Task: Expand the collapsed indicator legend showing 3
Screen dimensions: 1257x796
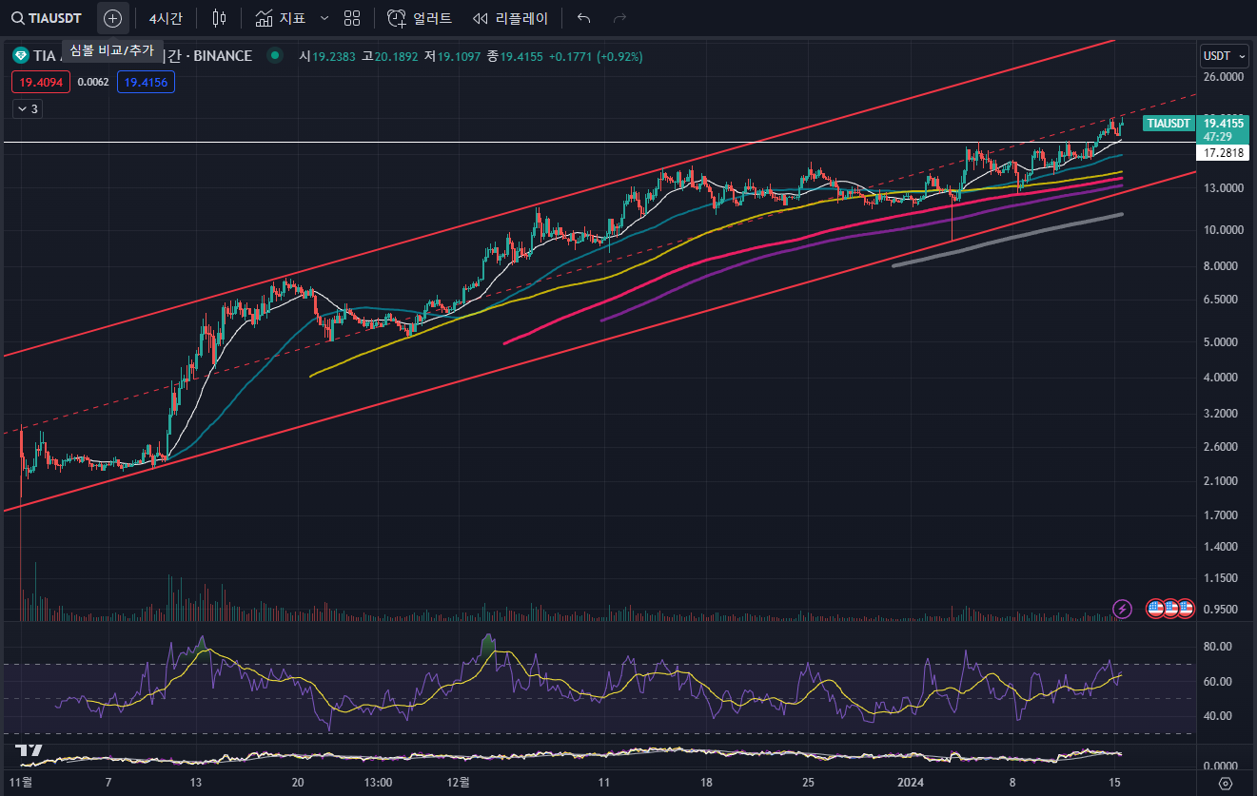Action: (x=27, y=109)
